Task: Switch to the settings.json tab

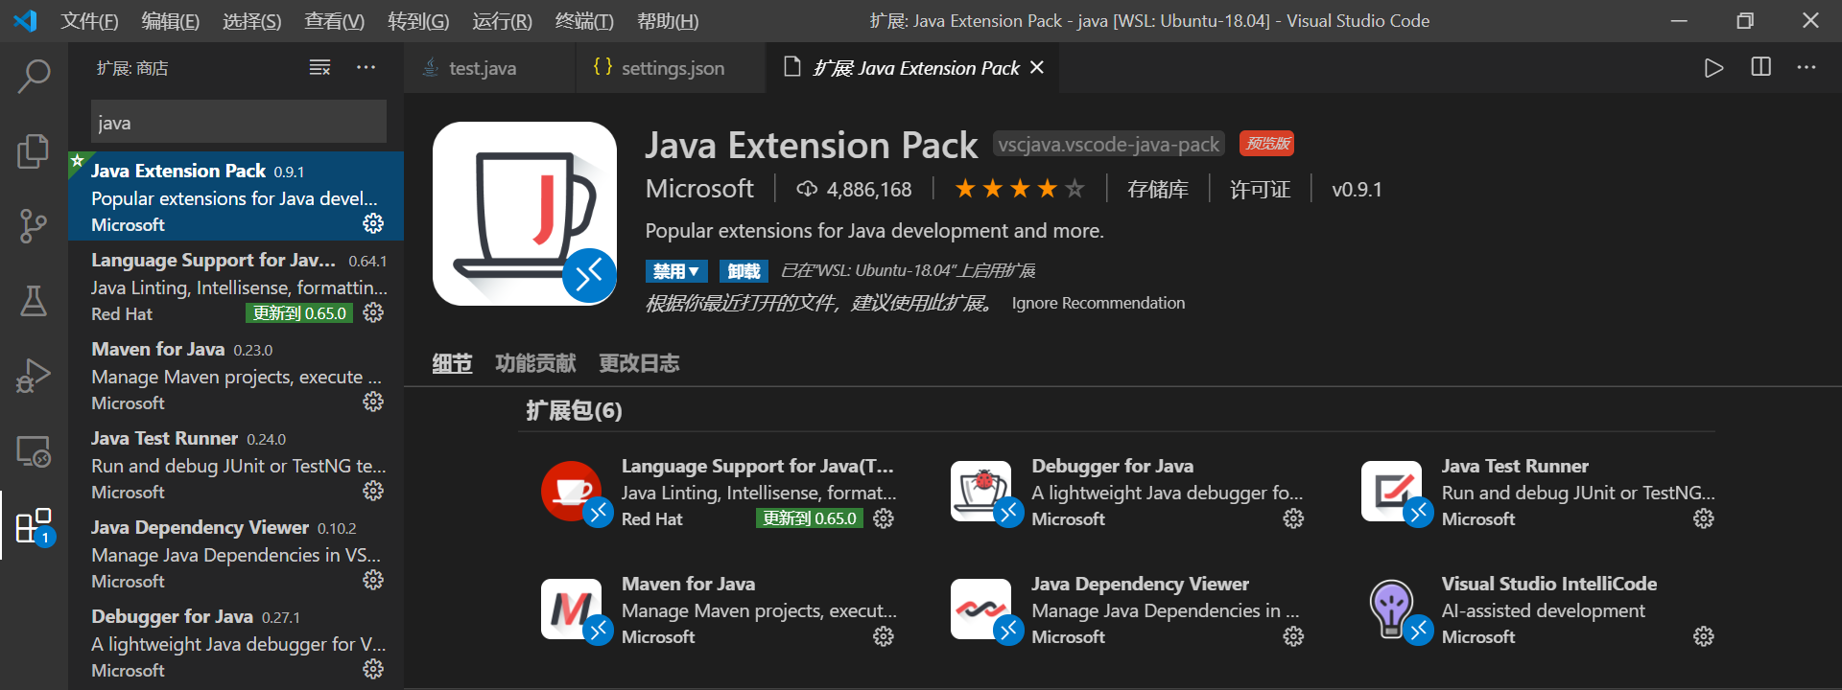Action: [x=672, y=68]
